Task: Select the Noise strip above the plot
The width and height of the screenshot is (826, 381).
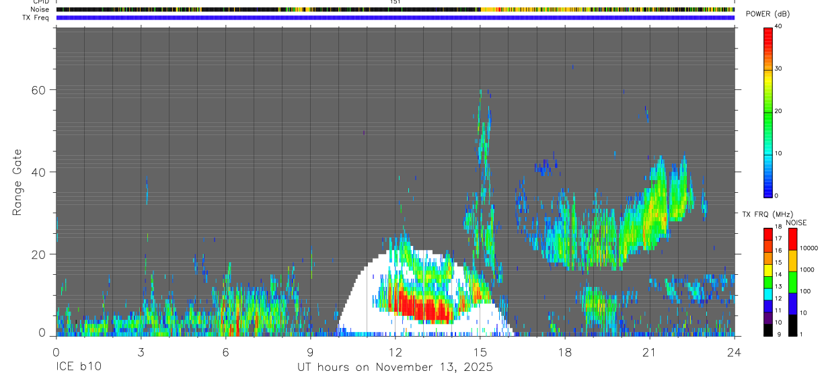Action: (x=396, y=9)
